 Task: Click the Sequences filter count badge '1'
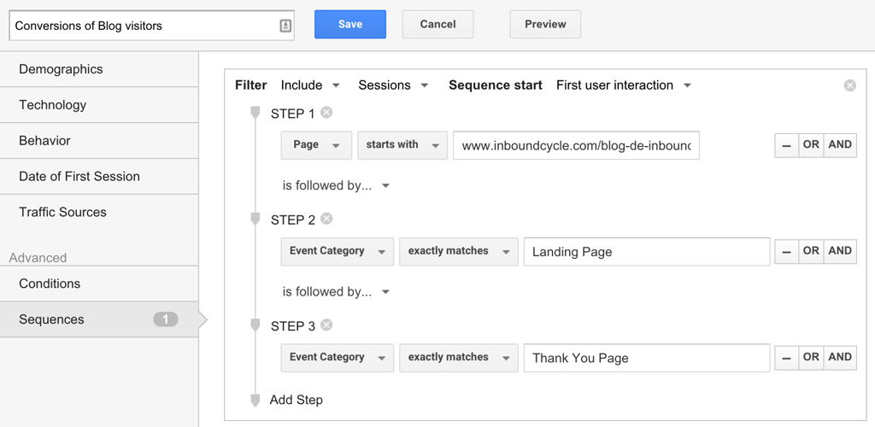point(166,319)
